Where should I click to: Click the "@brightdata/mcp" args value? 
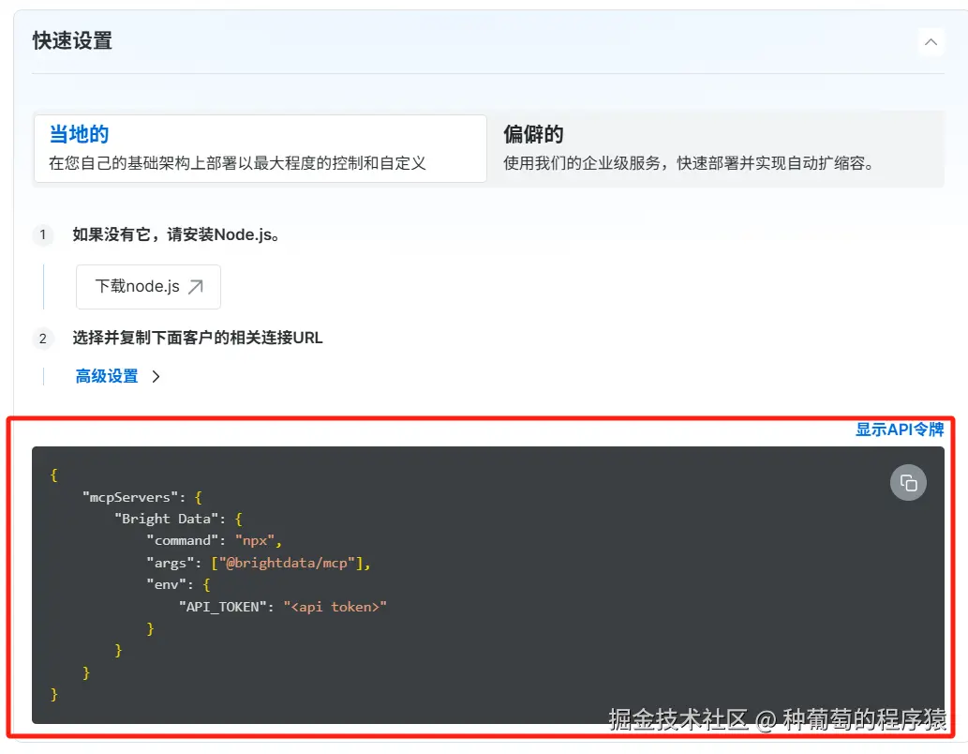click(287, 563)
